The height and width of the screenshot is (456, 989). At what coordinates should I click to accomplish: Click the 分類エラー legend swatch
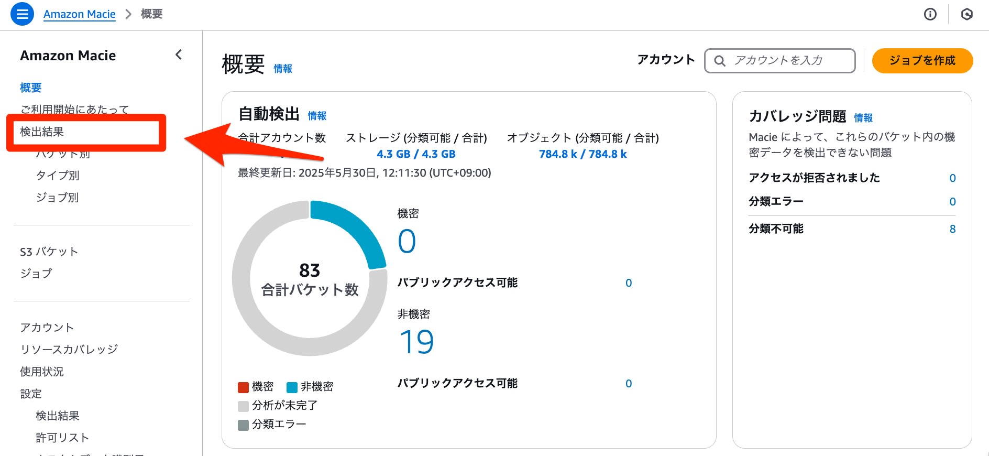pyautogui.click(x=243, y=425)
